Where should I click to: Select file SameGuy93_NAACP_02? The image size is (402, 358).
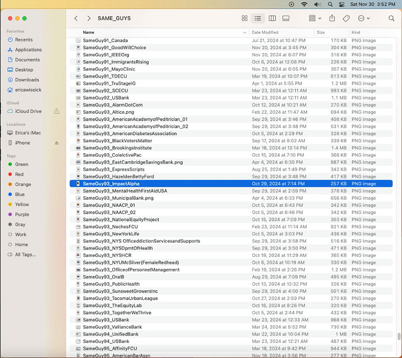click(x=231, y=212)
